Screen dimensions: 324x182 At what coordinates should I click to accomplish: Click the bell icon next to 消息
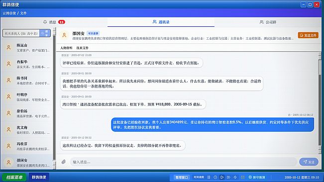(45, 22)
